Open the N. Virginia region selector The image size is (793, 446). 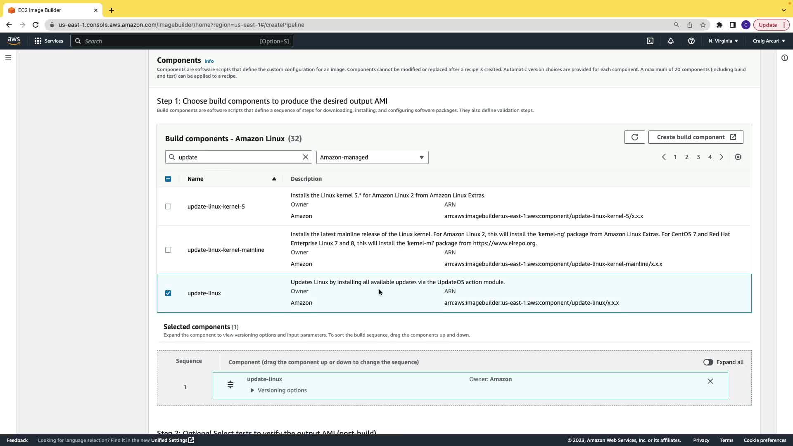click(723, 41)
